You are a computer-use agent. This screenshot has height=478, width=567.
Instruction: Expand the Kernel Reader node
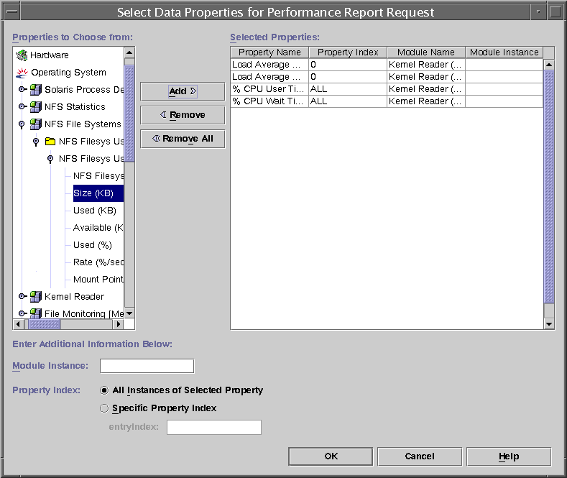22,296
